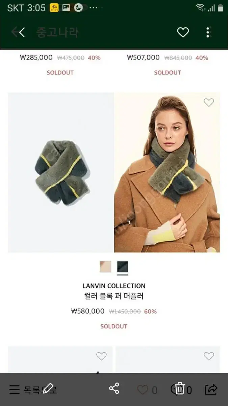Open 컬러 블록 퍼 머플러 product title
The height and width of the screenshot is (406, 228).
[x=114, y=296]
